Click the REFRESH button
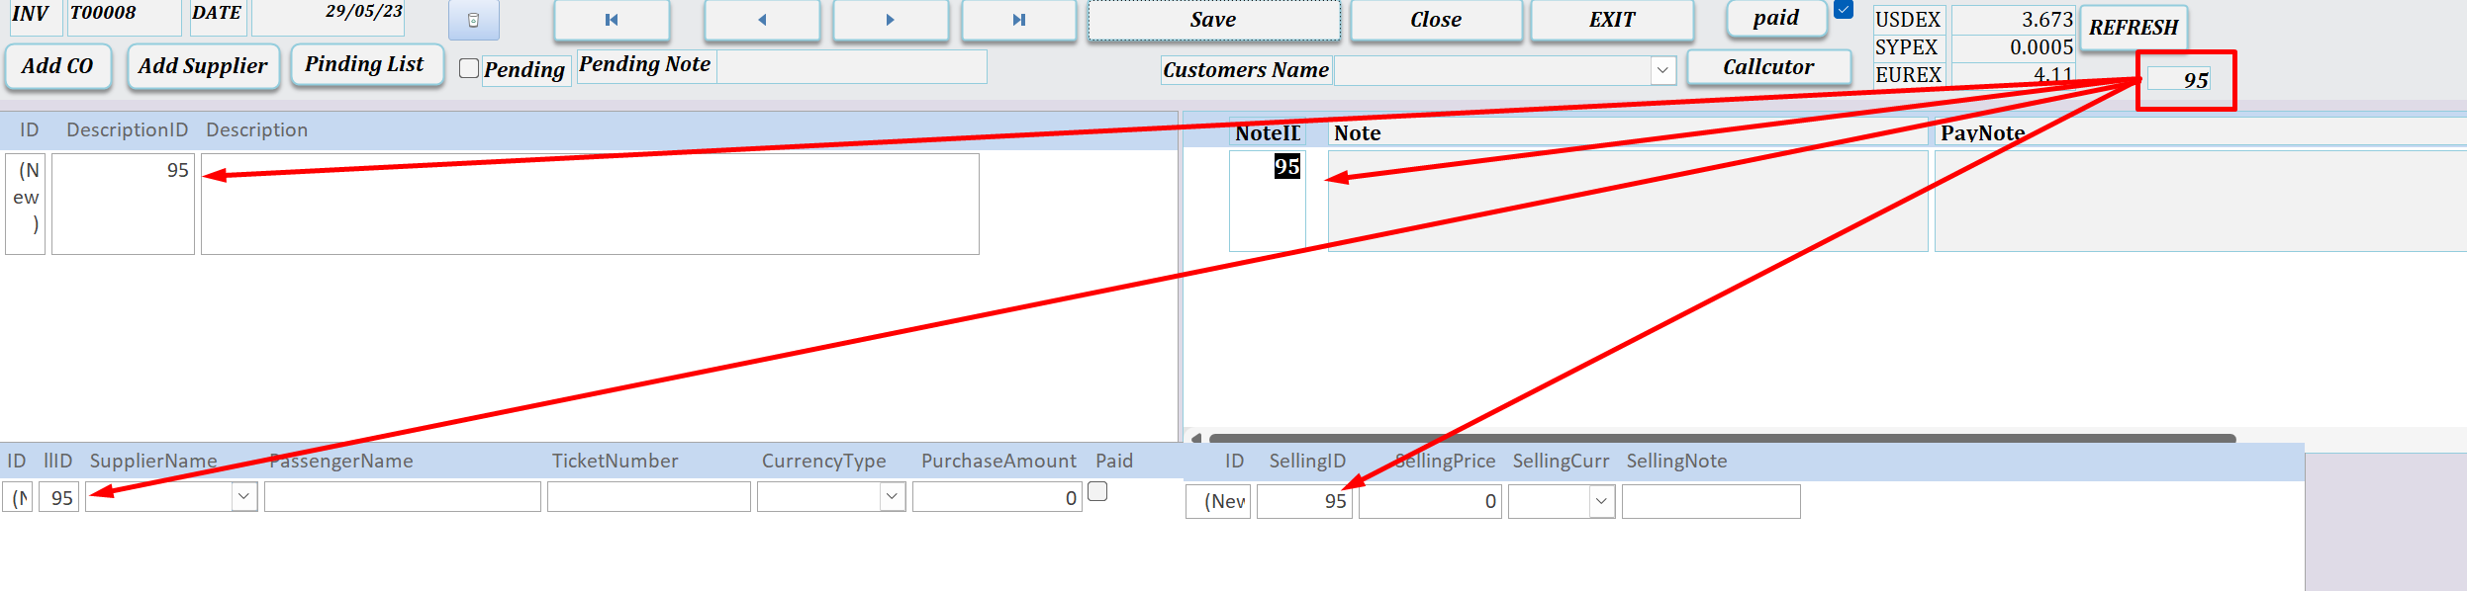This screenshot has width=2467, height=591. point(2134,27)
